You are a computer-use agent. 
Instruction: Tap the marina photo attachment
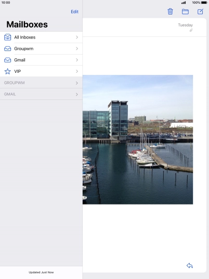coord(138,139)
